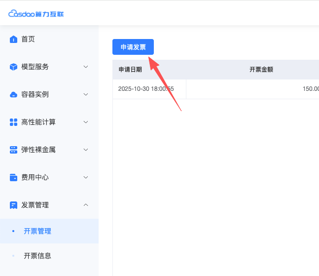319x276 pixels.
Task: Open the 费用中心 menu label
Action: click(x=35, y=177)
